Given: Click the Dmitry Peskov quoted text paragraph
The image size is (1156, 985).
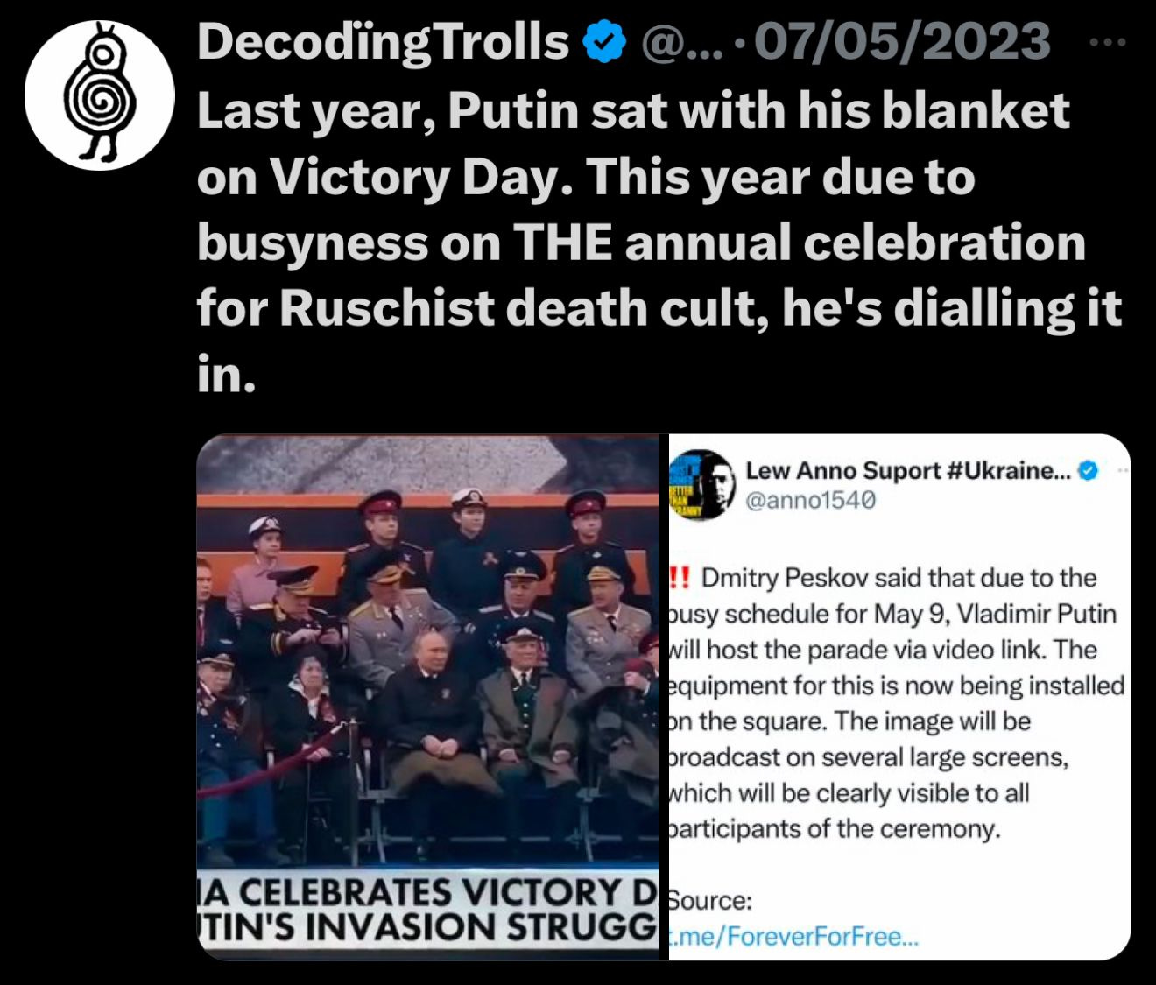Looking at the screenshot, I should [x=897, y=703].
